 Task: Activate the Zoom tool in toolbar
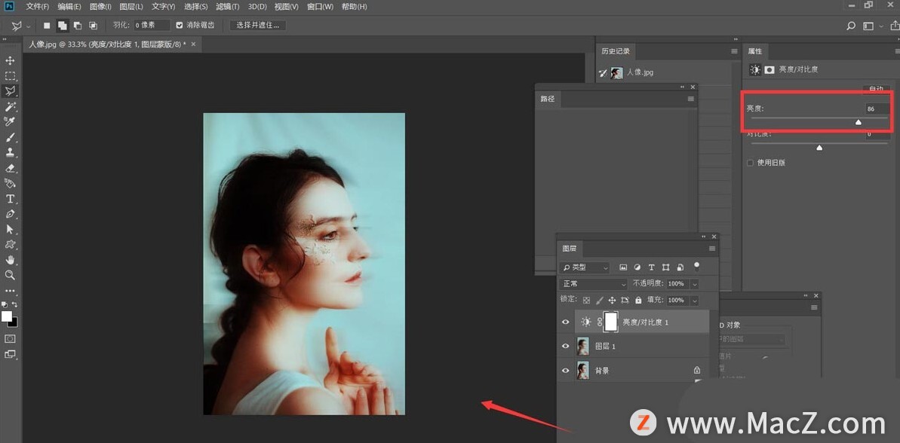tap(11, 275)
